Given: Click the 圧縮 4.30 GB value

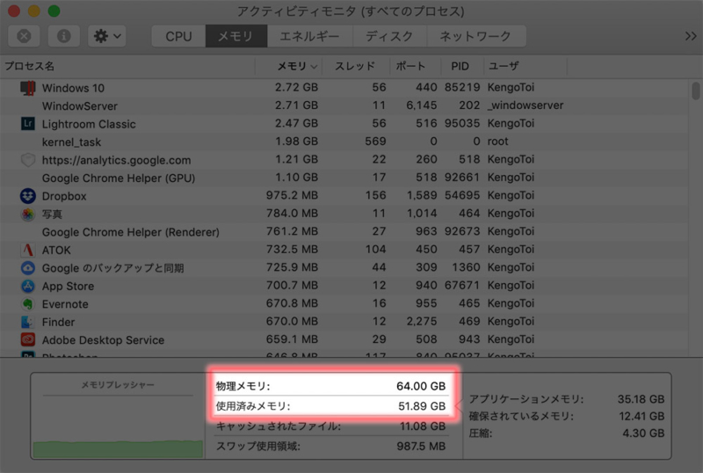Looking at the screenshot, I should click(643, 433).
